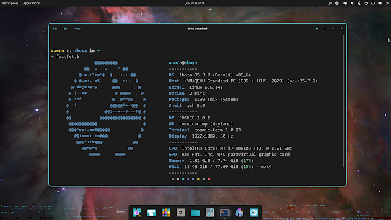The image size is (391, 220).
Task: Focus the terminal icon in the dock
Action: pos(224,213)
